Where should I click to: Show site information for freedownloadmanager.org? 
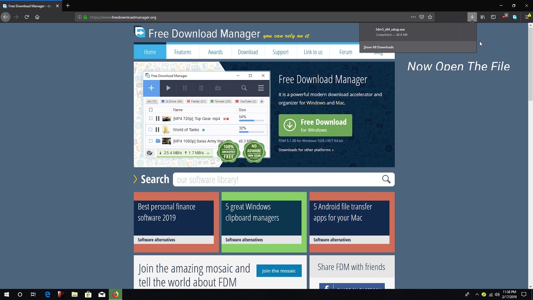pos(80,17)
